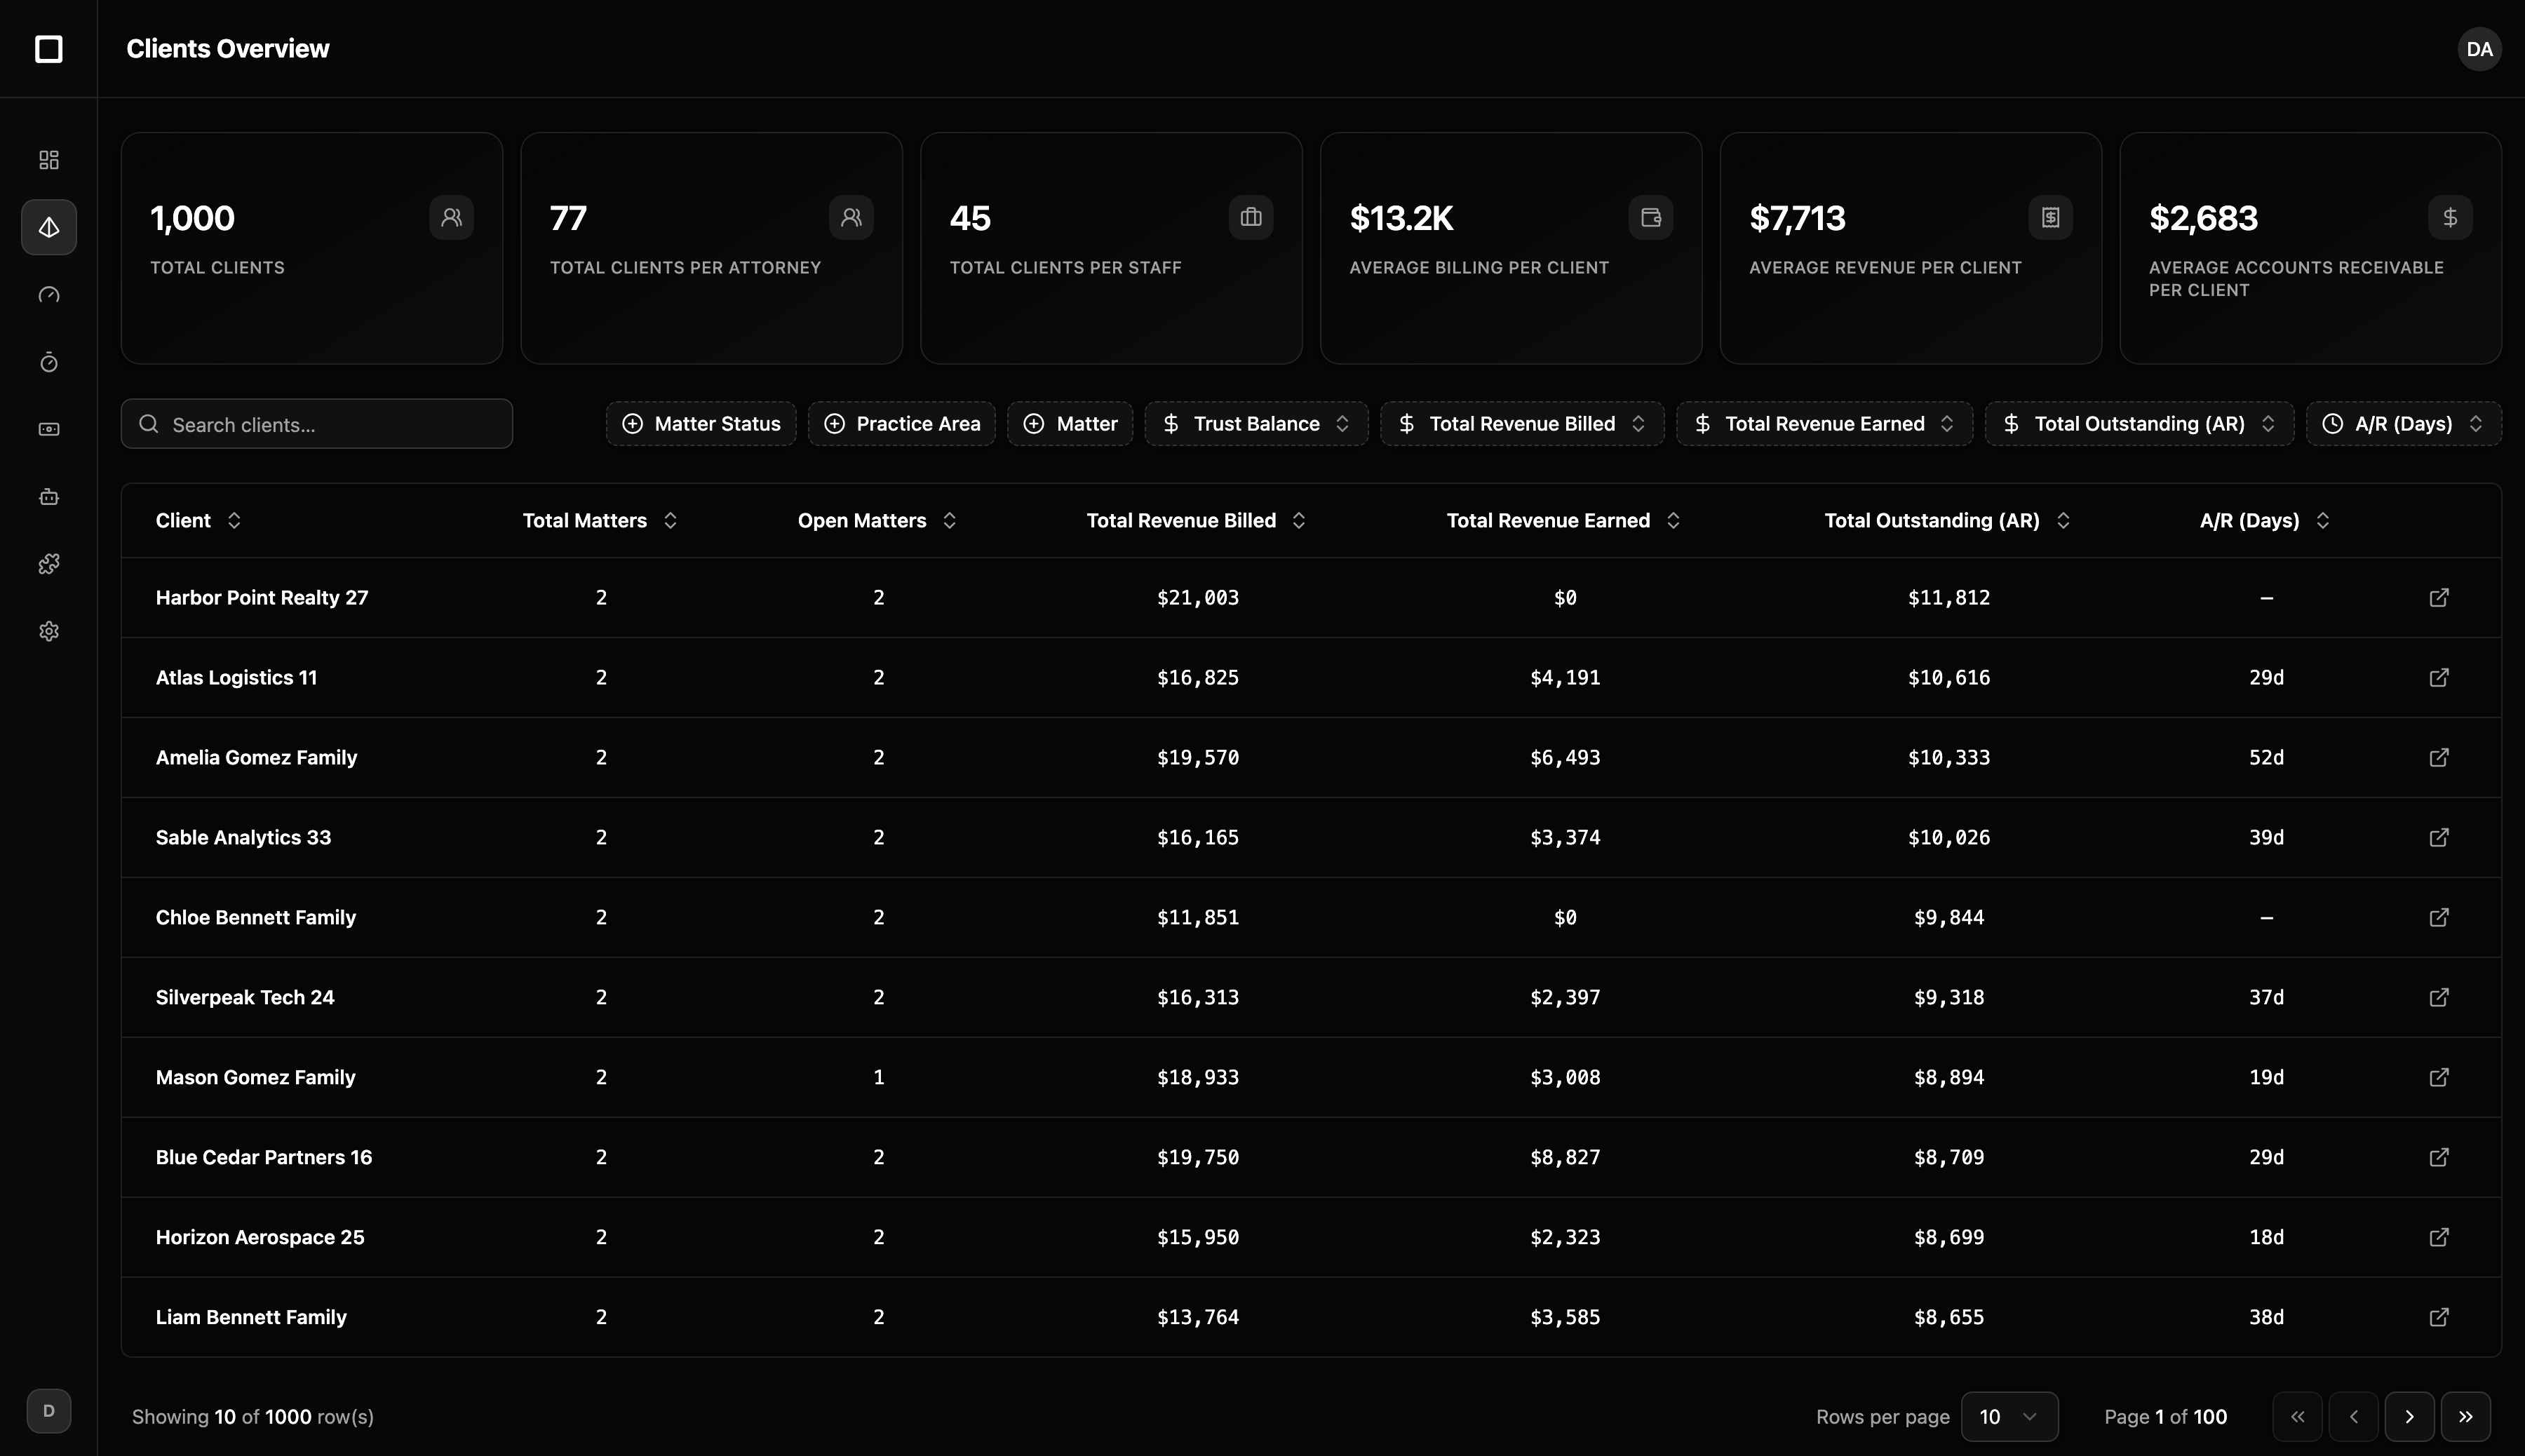This screenshot has width=2525, height=1456.
Task: Open the dashboard grid icon in sidebar
Action: coord(48,160)
